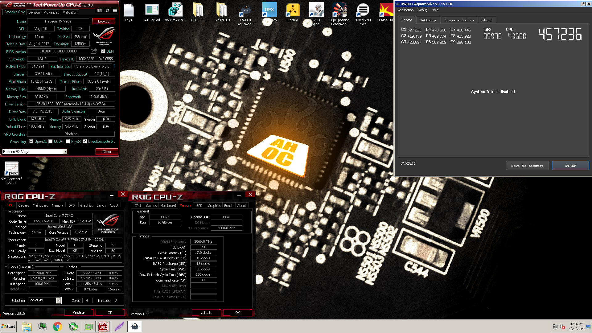Open Aquamark Debug menu
The width and height of the screenshot is (592, 333).
pyautogui.click(x=422, y=10)
